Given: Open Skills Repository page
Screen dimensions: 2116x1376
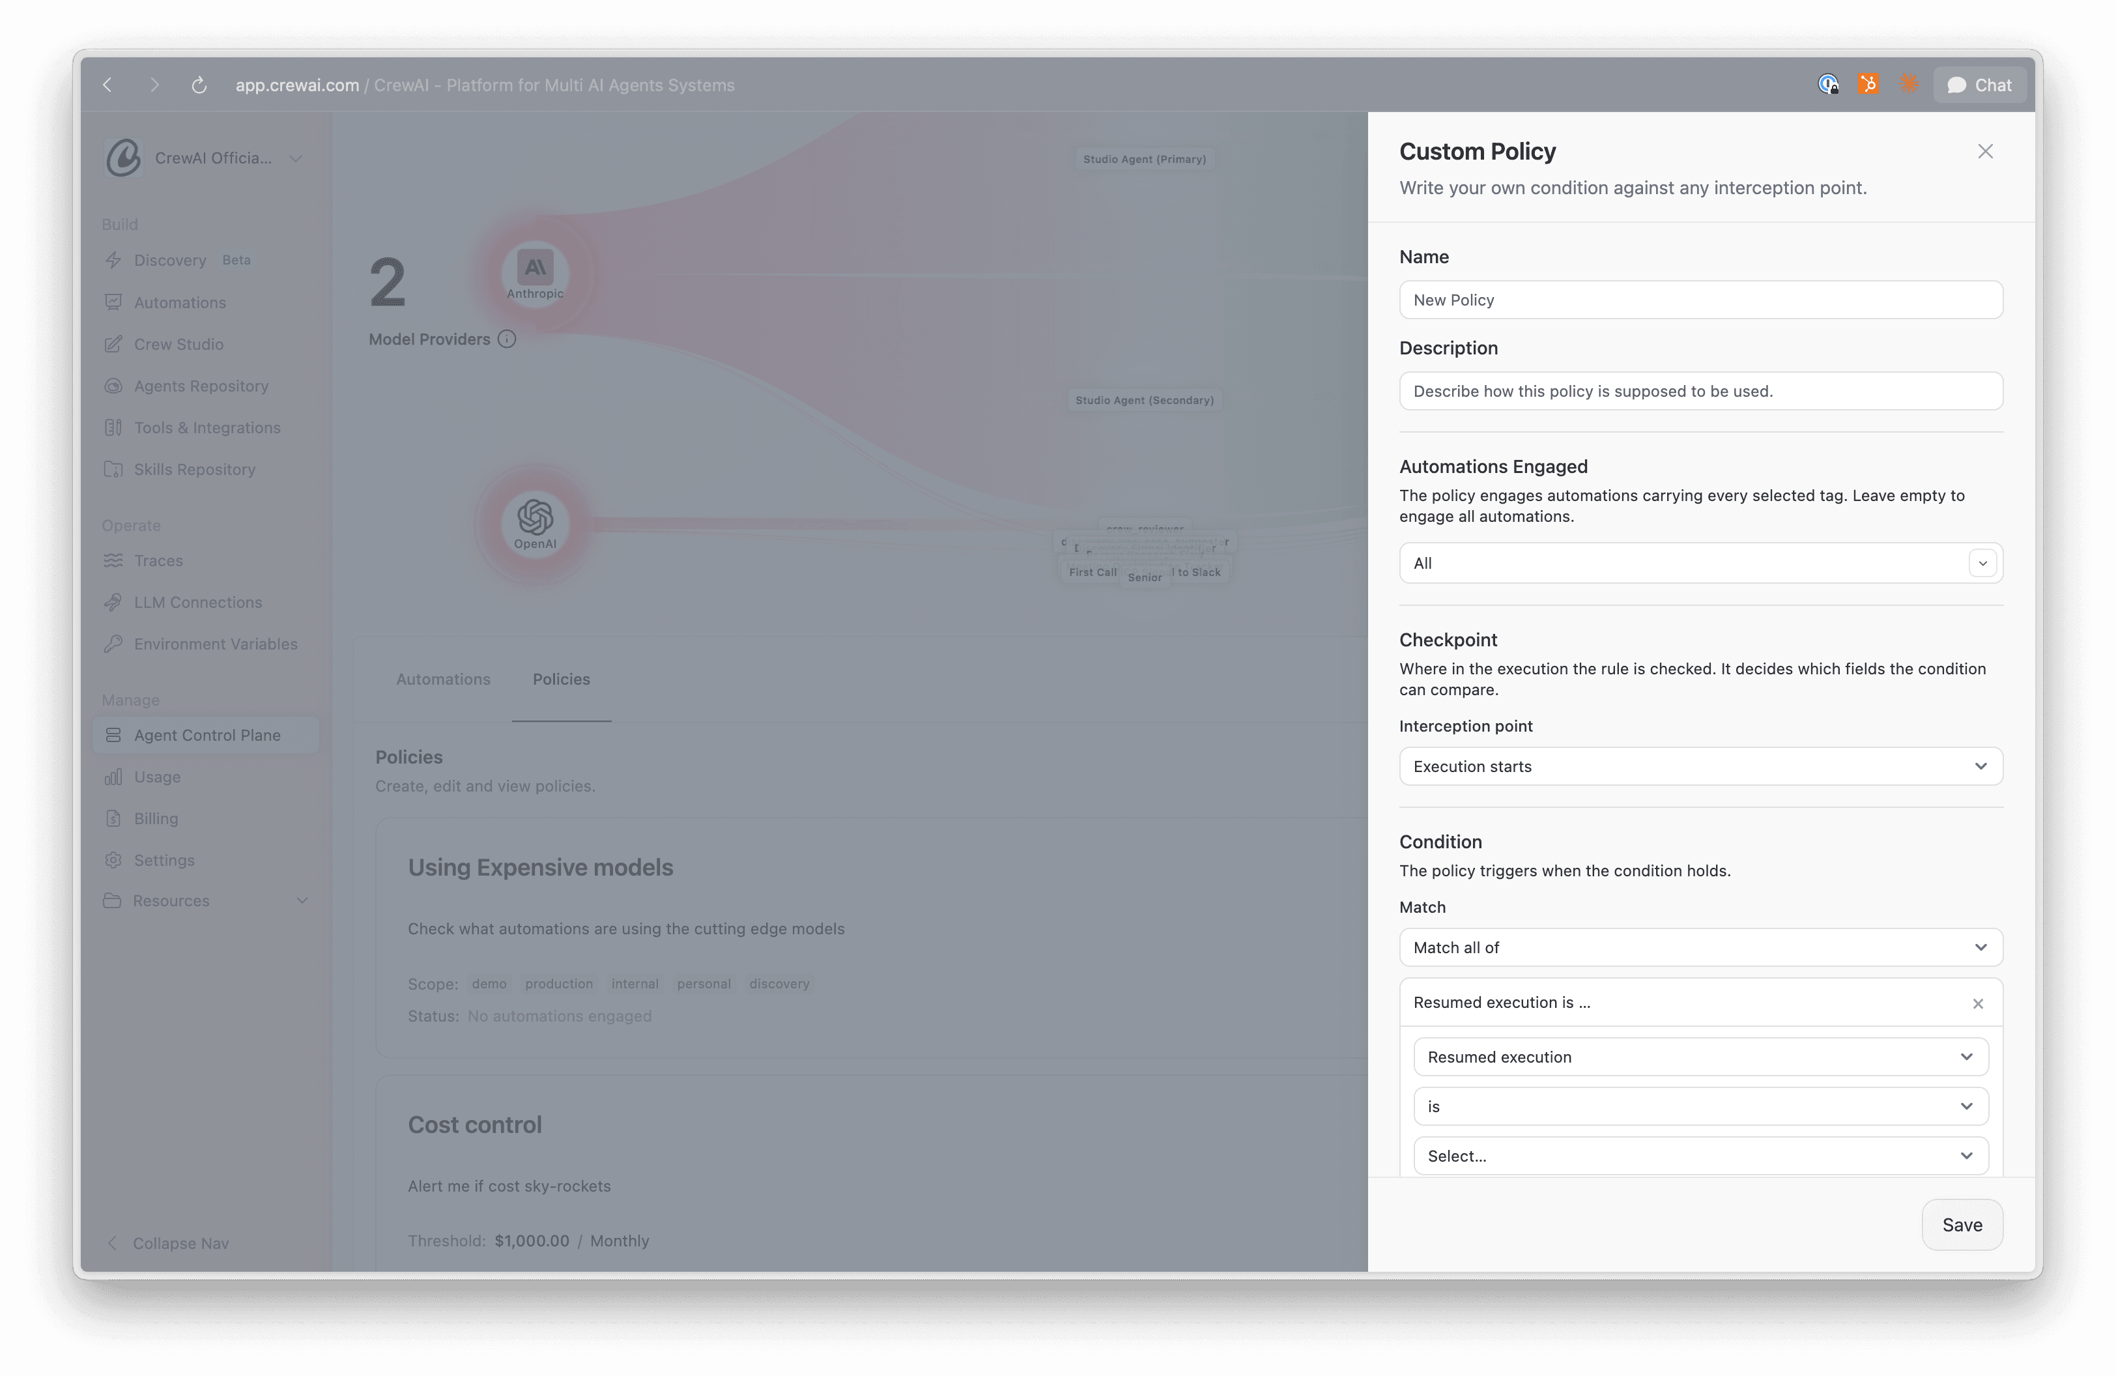Looking at the screenshot, I should click(x=205, y=469).
